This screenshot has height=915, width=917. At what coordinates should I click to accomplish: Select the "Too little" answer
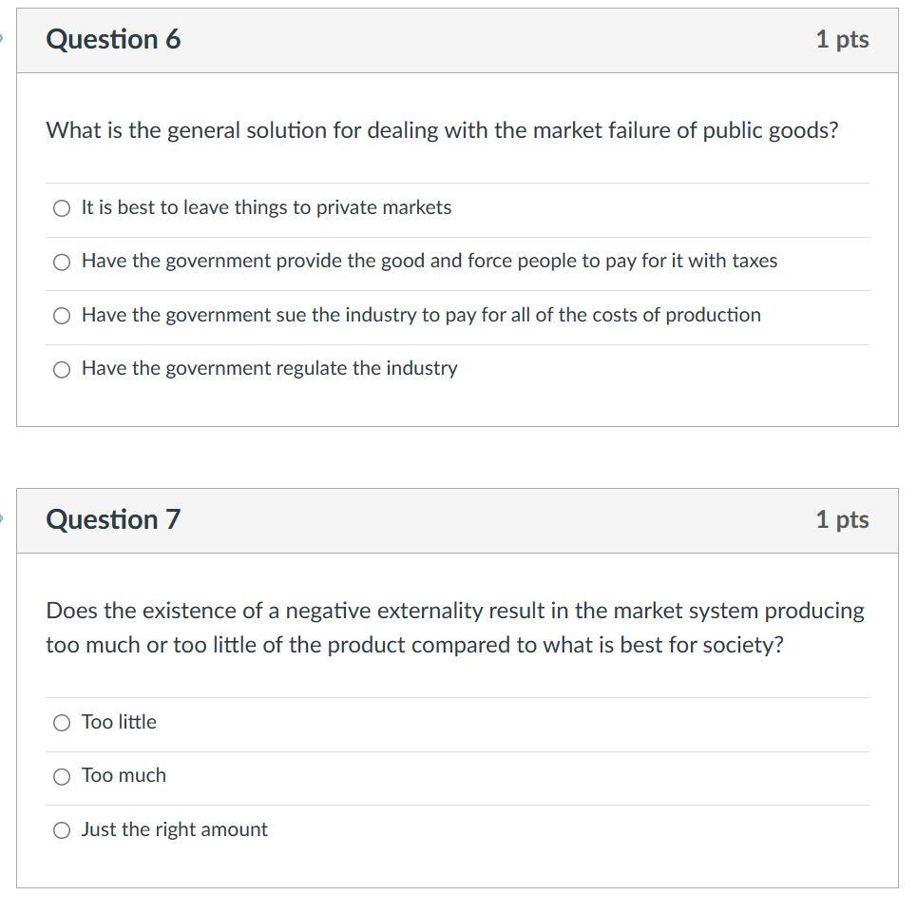coord(119,721)
